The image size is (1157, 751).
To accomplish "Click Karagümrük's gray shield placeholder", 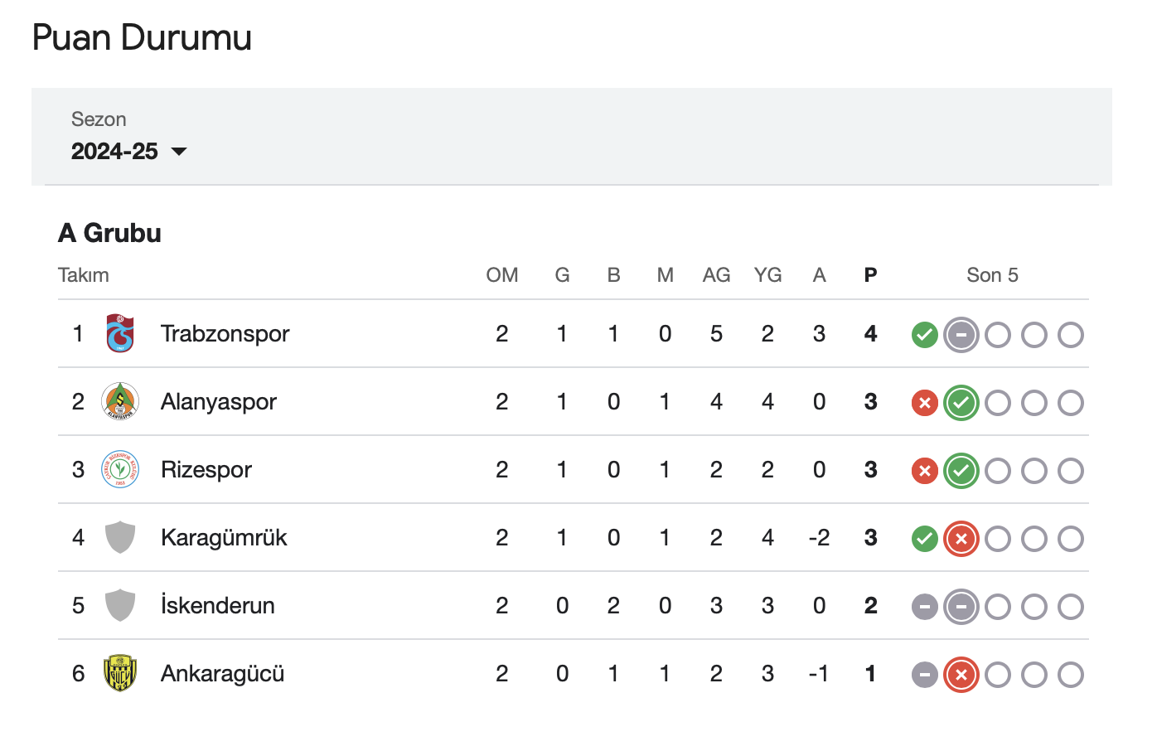I will point(120,538).
